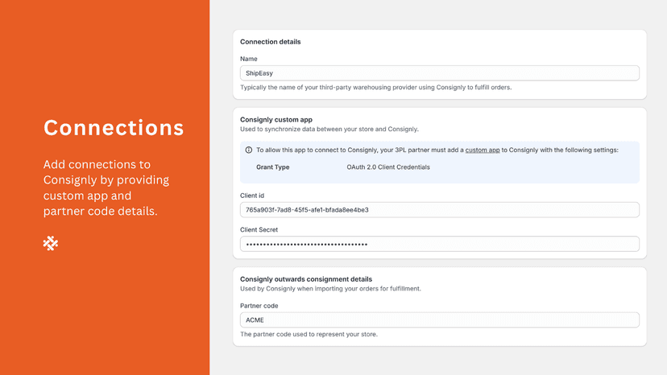Open the custom app link
Screen dimensions: 667x375
(483, 150)
